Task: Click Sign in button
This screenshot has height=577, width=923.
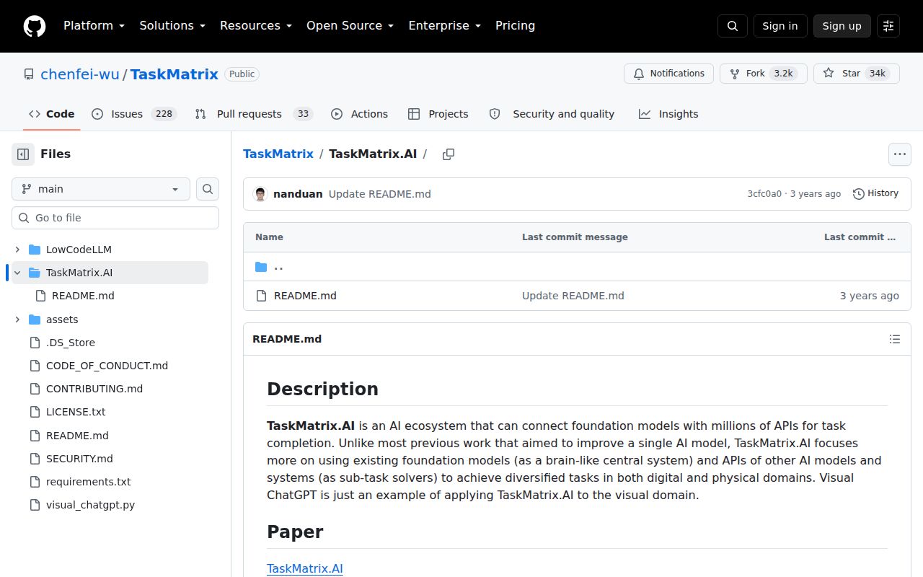Action: pyautogui.click(x=780, y=26)
